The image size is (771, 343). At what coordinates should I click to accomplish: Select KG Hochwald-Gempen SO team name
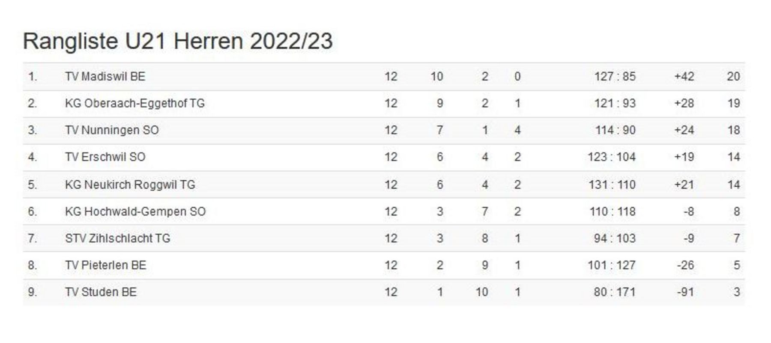(x=135, y=212)
